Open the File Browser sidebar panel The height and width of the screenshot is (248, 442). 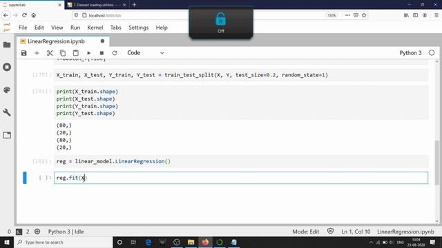(7, 45)
